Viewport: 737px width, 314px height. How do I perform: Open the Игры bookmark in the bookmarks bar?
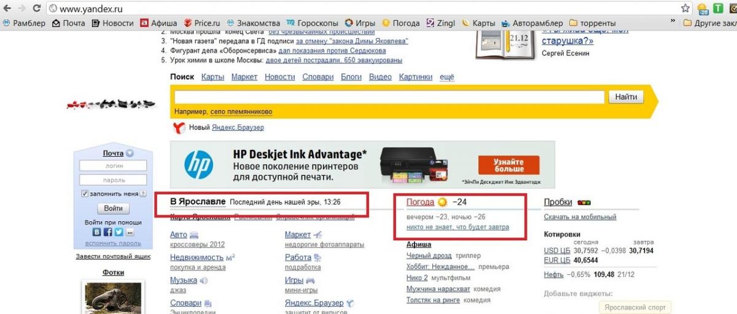[360, 23]
